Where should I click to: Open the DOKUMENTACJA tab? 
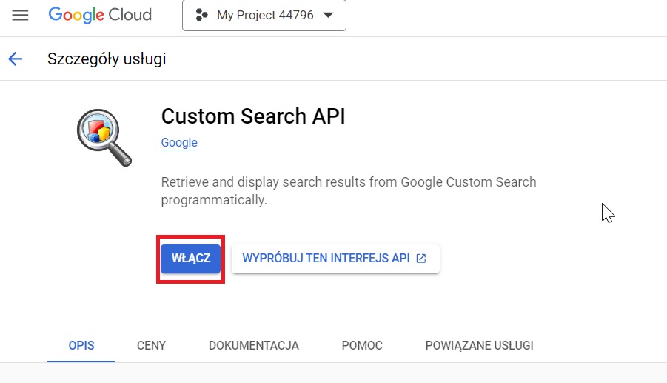point(253,345)
